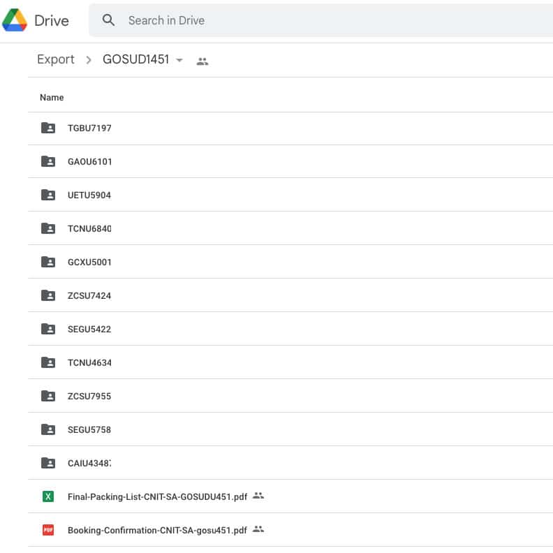Open the Booking-Confirmation-CNIT-SA-gosu451.pdf file

coord(157,531)
